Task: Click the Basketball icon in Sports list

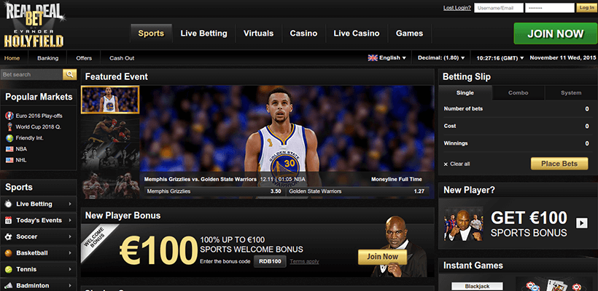Action: click(9, 253)
